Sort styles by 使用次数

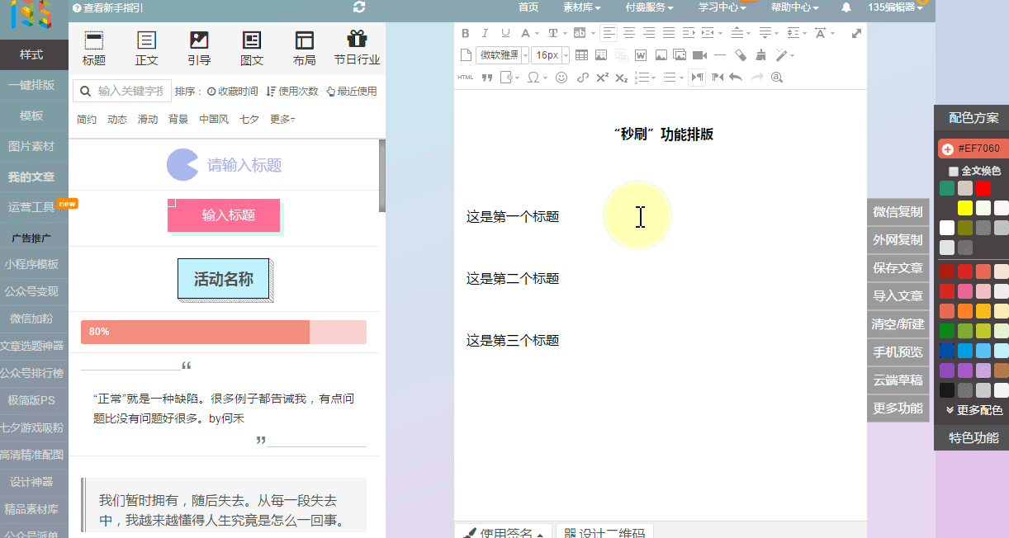point(292,92)
